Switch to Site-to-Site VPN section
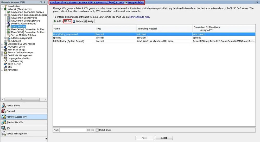This screenshot has height=142, width=260. (x=24, y=122)
